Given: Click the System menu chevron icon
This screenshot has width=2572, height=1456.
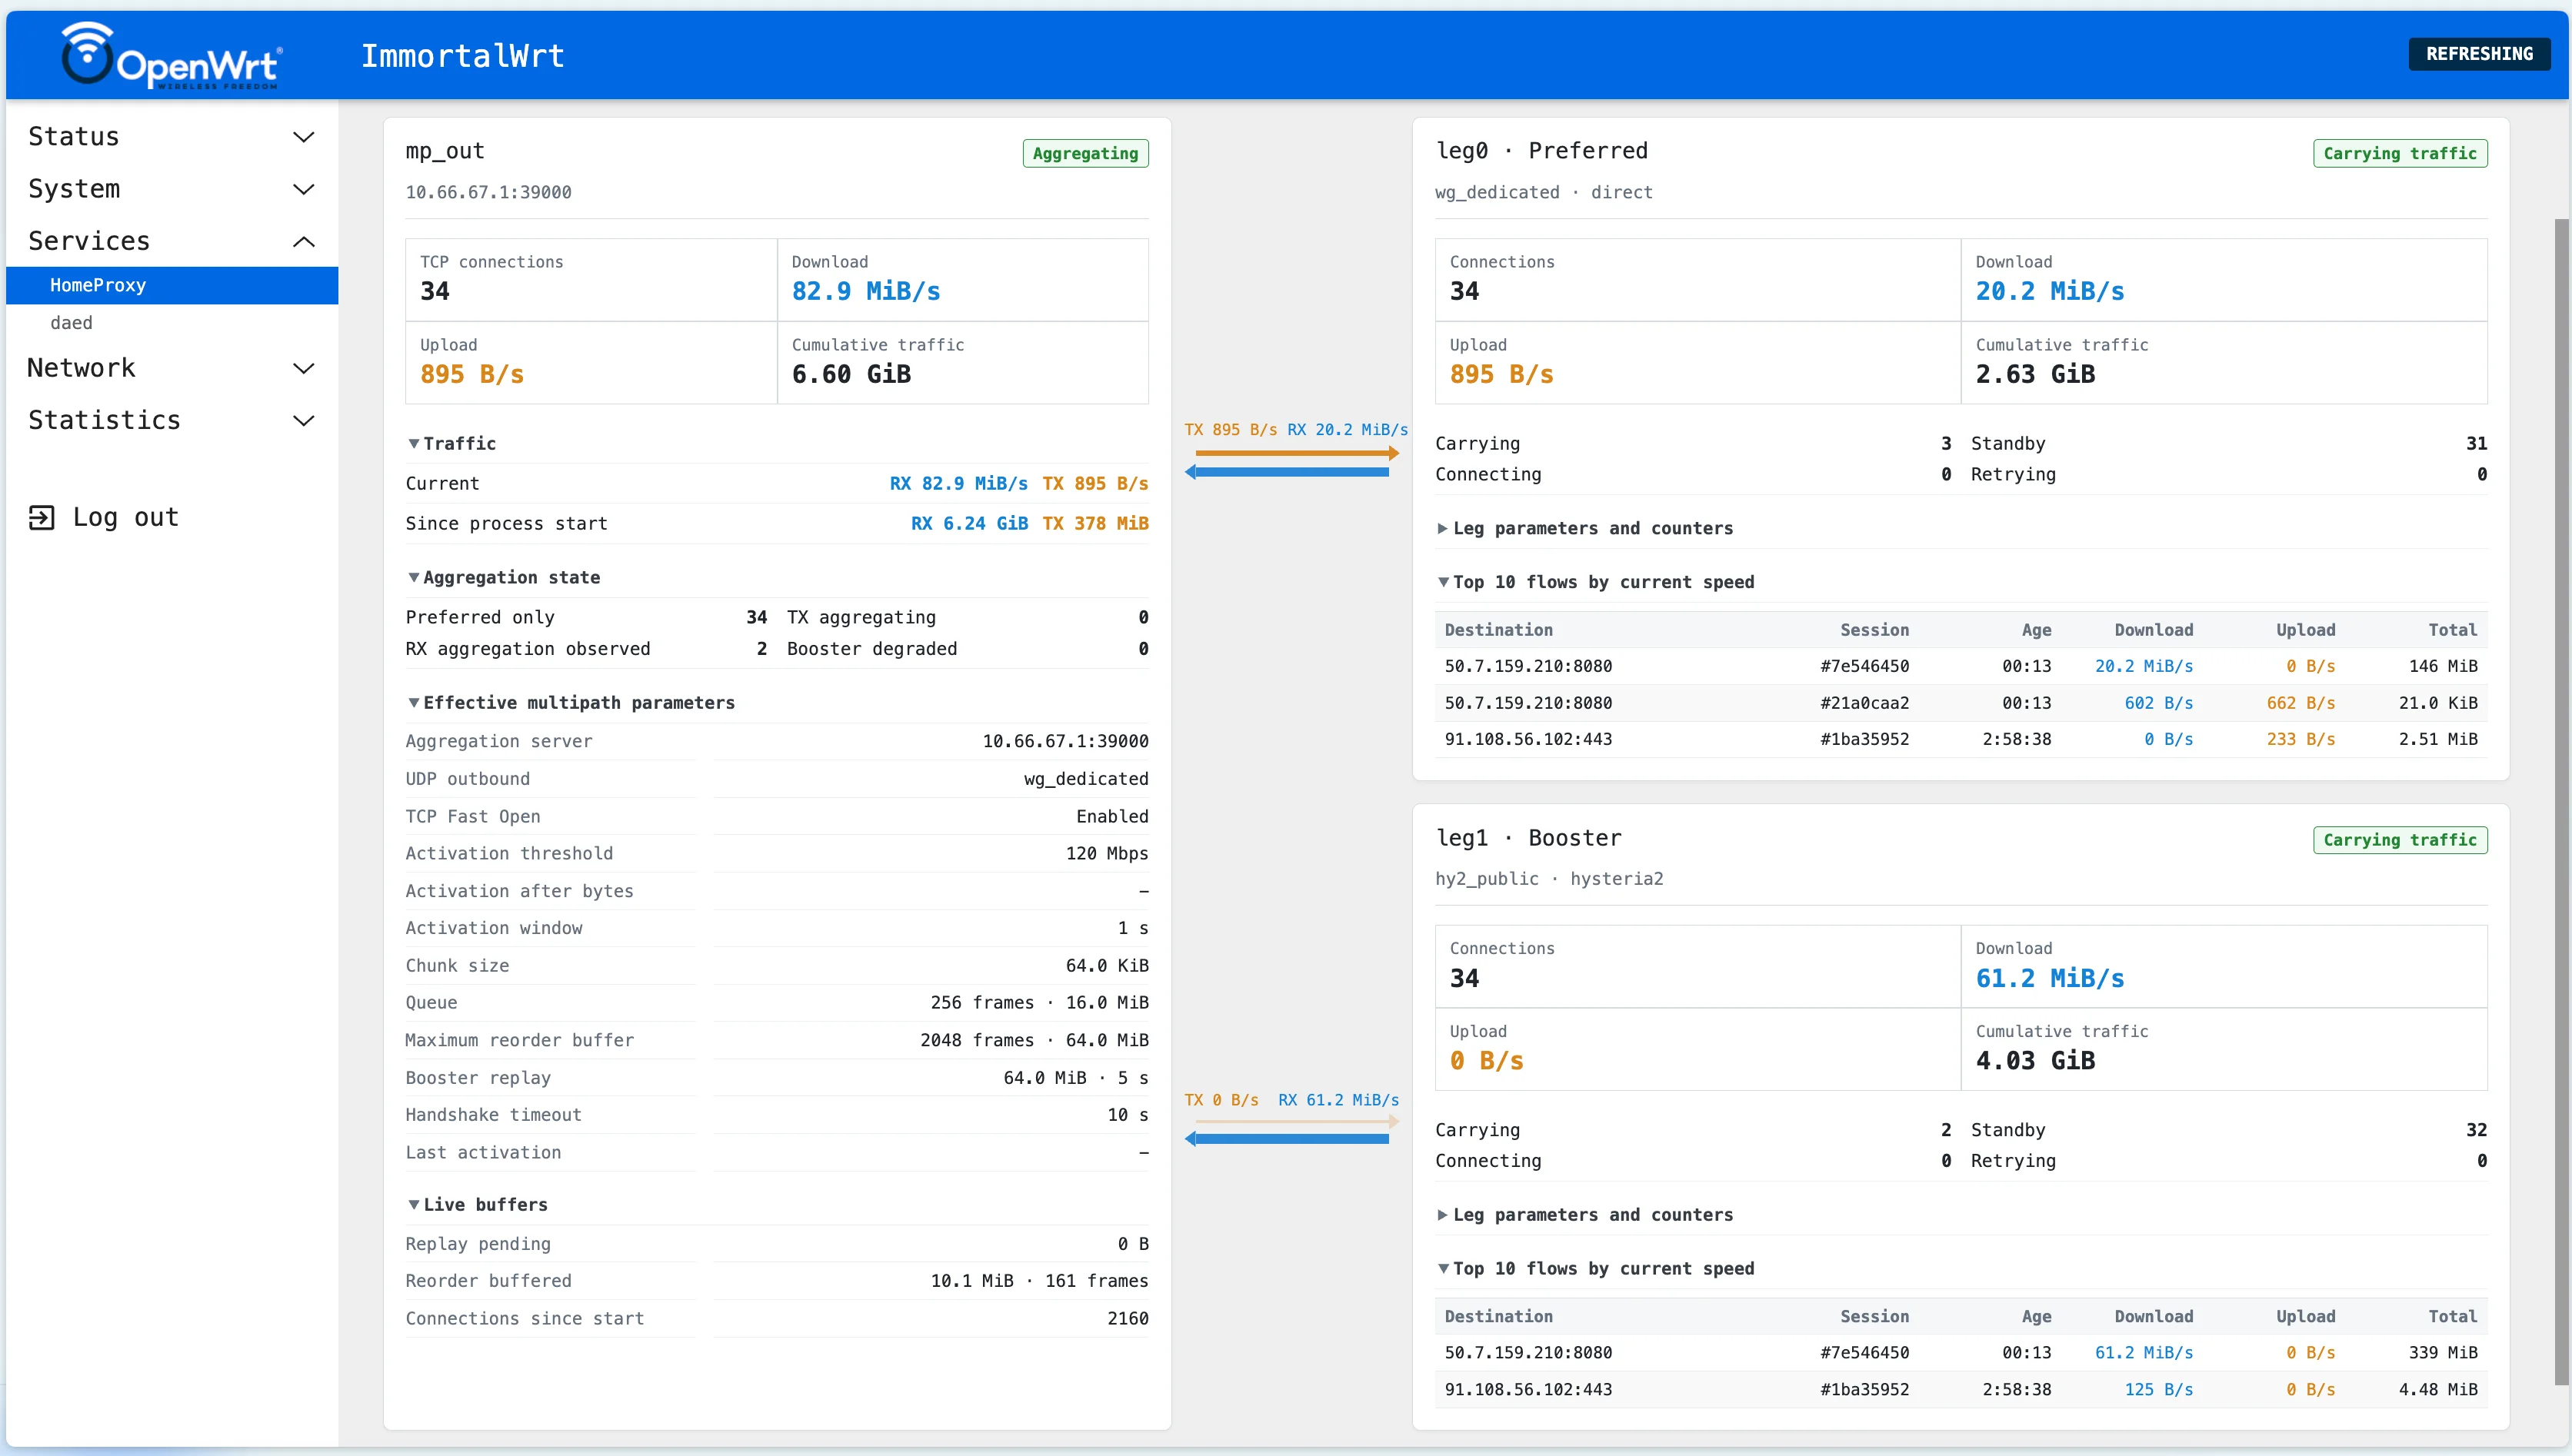Looking at the screenshot, I should click(303, 189).
